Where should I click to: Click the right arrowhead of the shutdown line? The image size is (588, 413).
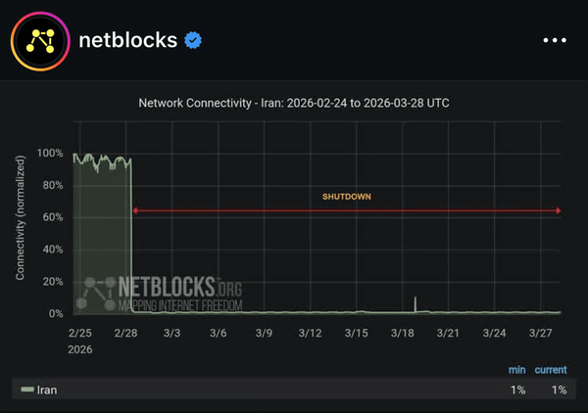(558, 210)
